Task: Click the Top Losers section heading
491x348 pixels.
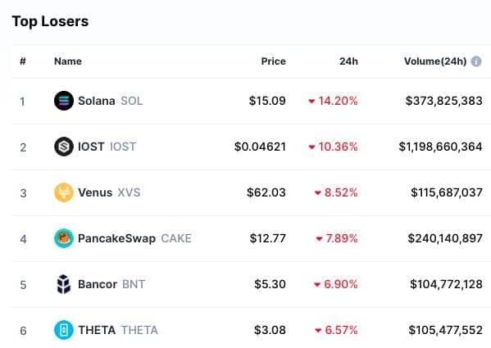Action: tap(50, 21)
